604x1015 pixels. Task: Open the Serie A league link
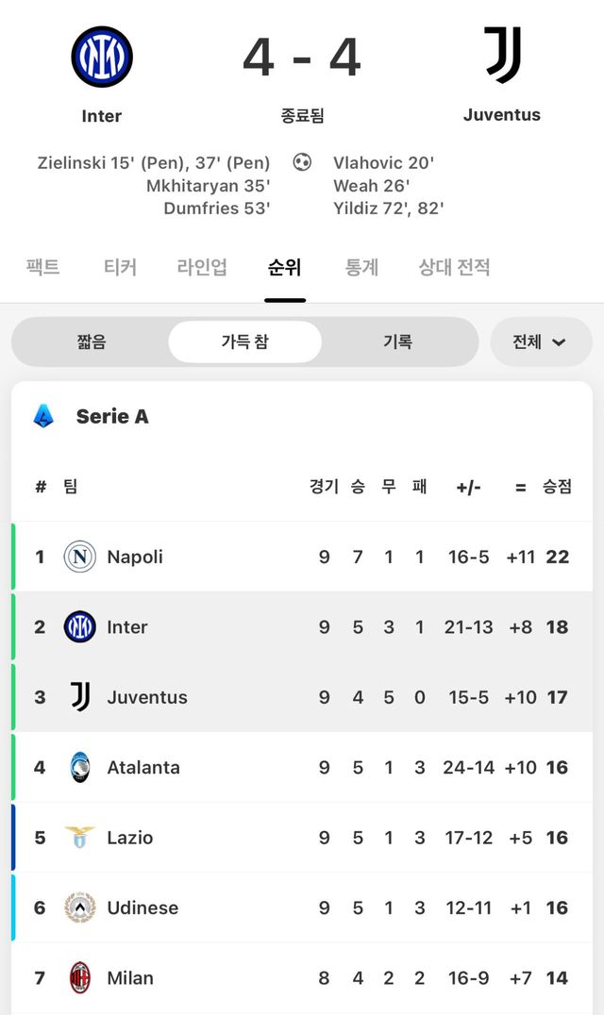tap(112, 416)
